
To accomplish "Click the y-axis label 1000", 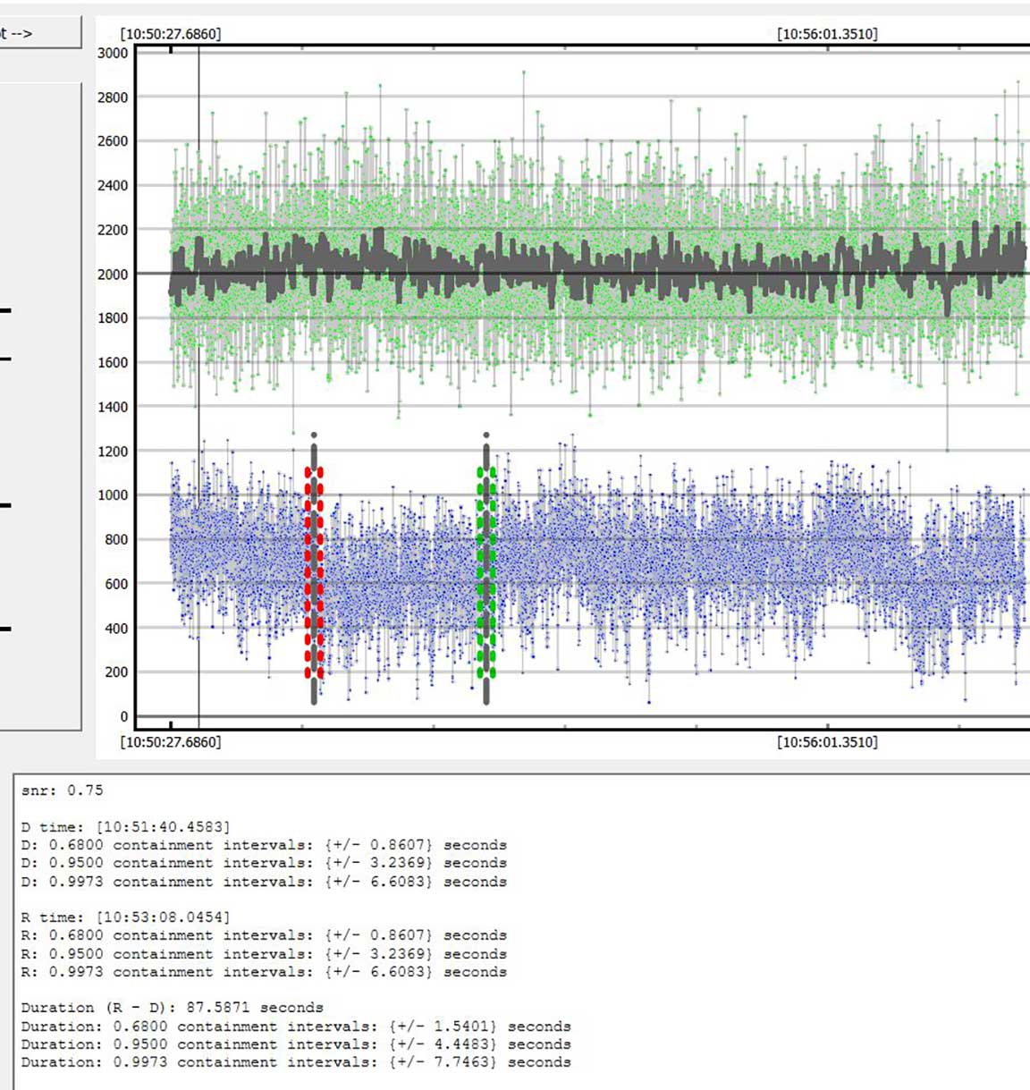I will (x=113, y=495).
